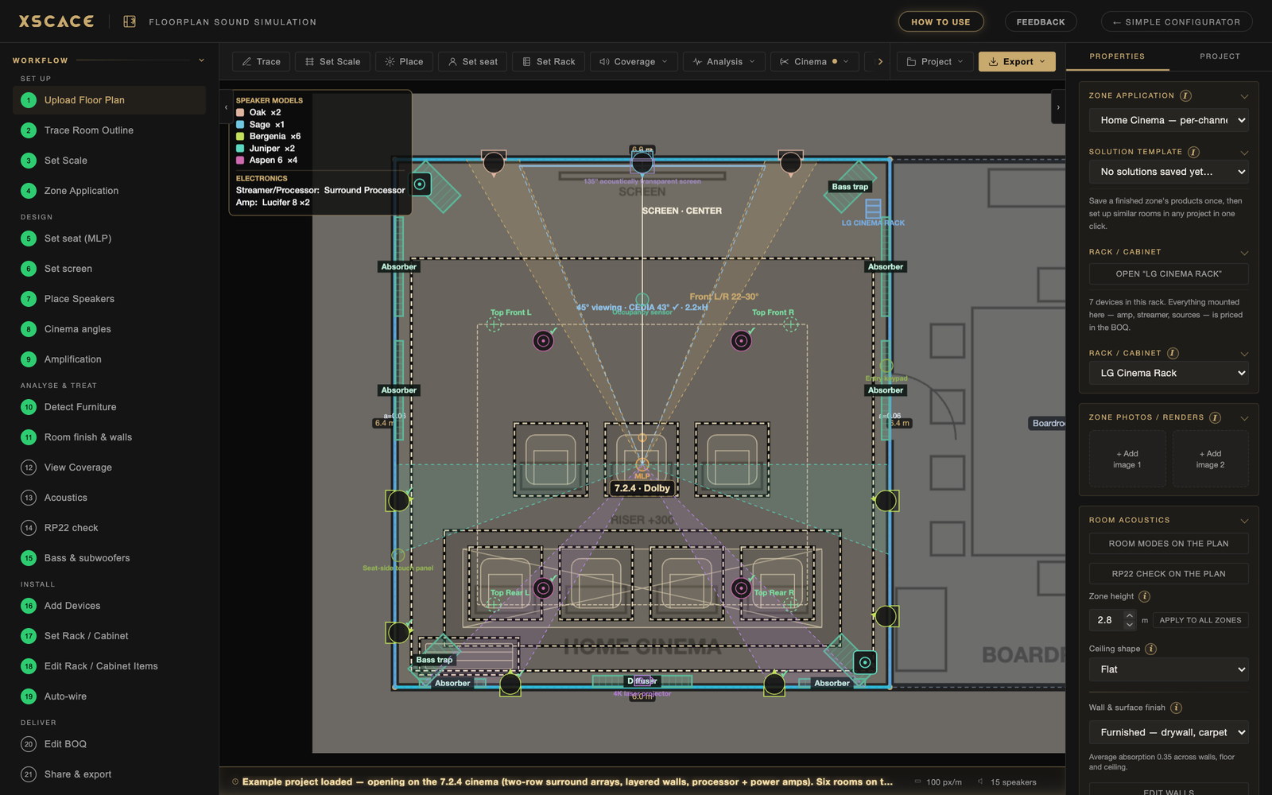Open the LG Cinema Rack button
The height and width of the screenshot is (795, 1272).
click(x=1169, y=274)
